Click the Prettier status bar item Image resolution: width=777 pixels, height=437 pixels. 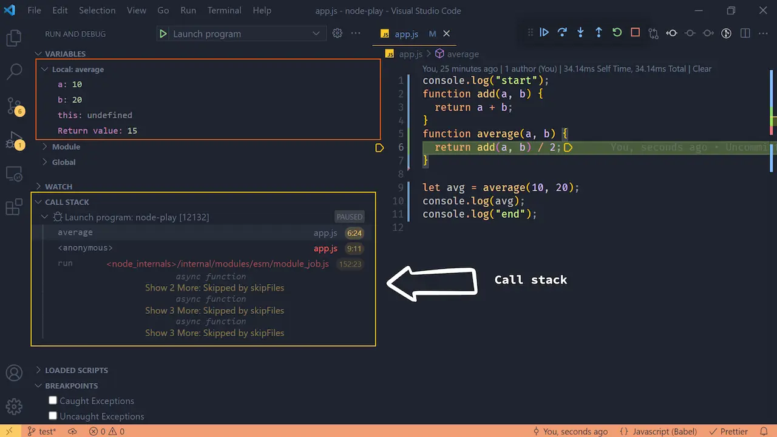728,432
